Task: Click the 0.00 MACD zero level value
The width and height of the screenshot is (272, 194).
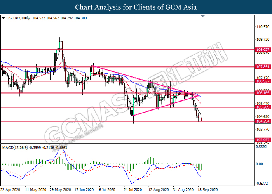Action: [259, 164]
